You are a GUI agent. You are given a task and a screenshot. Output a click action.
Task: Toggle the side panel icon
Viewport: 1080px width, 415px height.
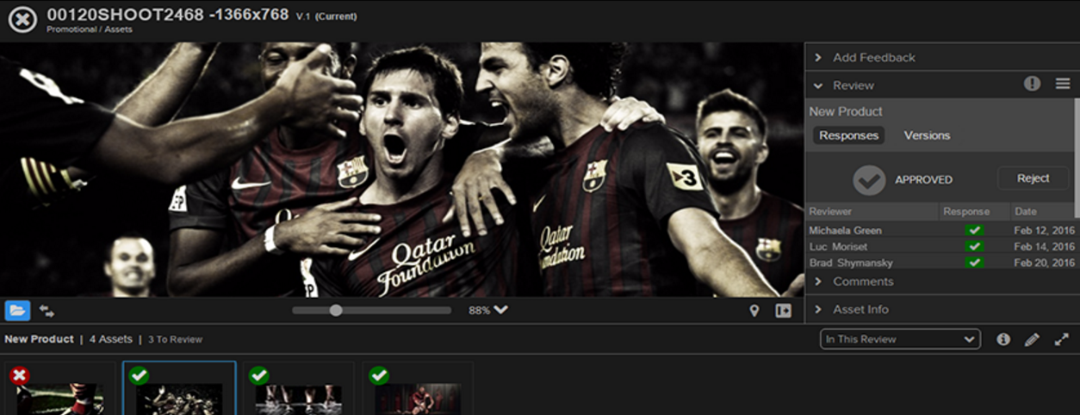pos(783,311)
